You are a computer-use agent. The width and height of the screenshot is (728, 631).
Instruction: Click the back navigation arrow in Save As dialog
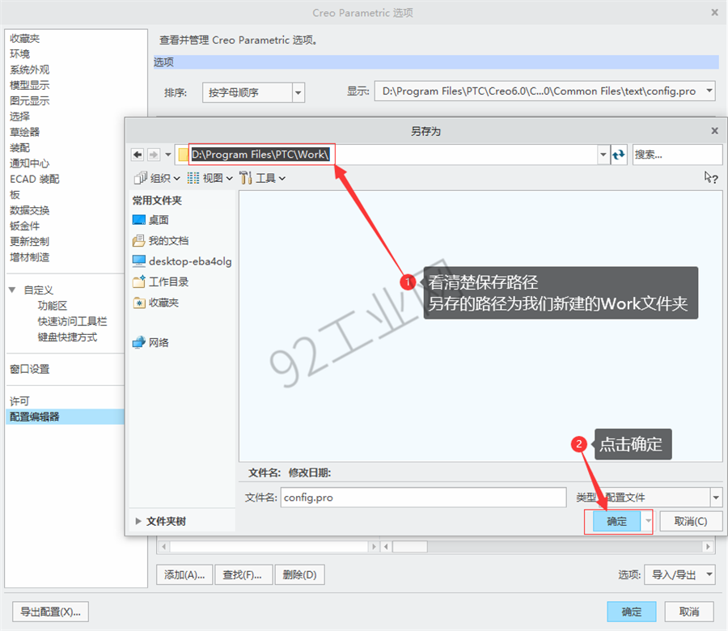click(x=138, y=155)
